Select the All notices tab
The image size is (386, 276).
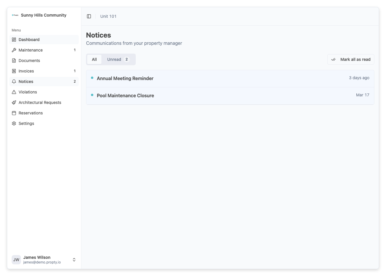click(x=94, y=59)
